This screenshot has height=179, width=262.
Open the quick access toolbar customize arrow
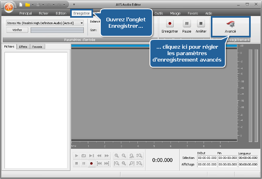[74, 4]
